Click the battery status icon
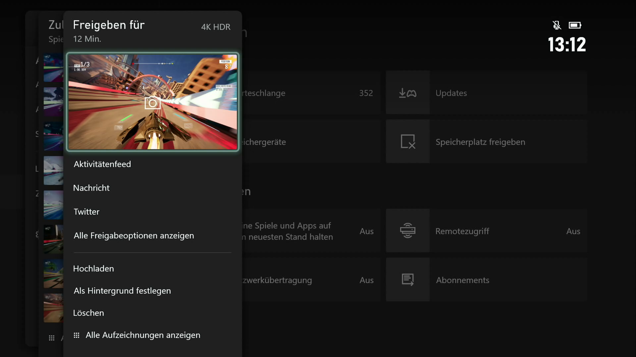Image resolution: width=636 pixels, height=357 pixels. pos(575,25)
